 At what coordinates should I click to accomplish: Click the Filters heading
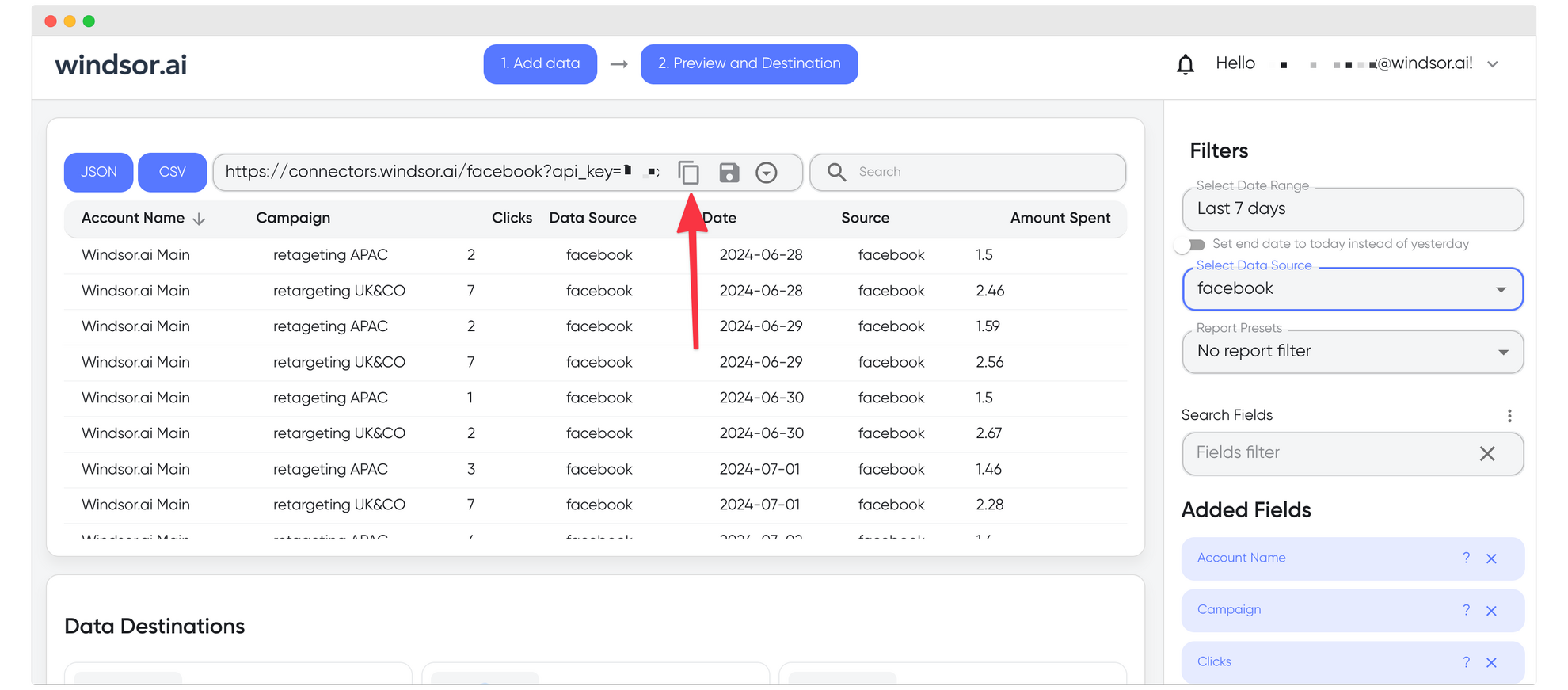(x=1219, y=151)
